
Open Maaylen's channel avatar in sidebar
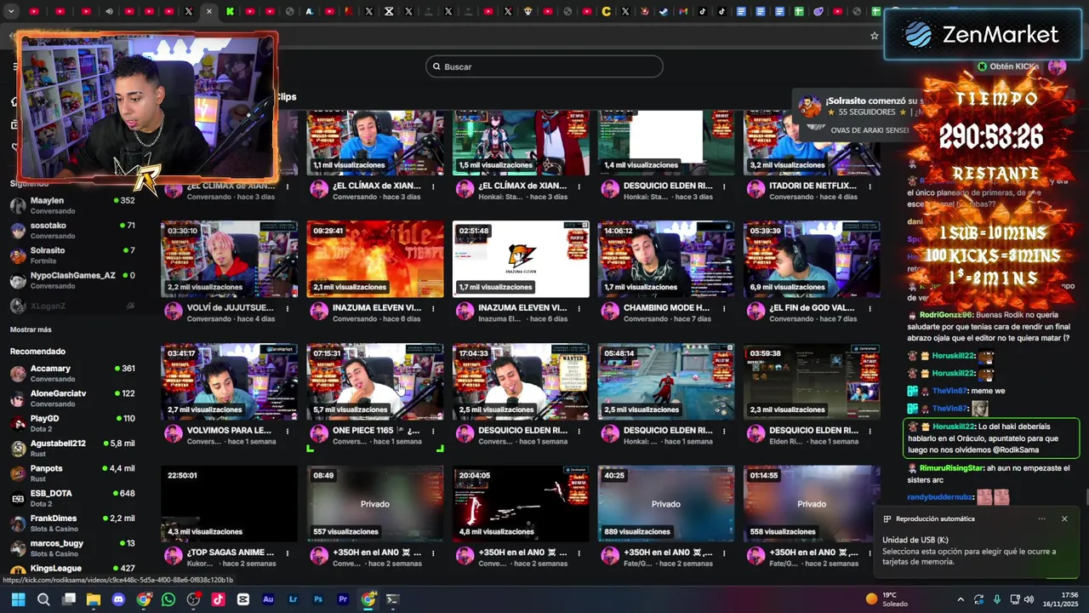coord(18,205)
